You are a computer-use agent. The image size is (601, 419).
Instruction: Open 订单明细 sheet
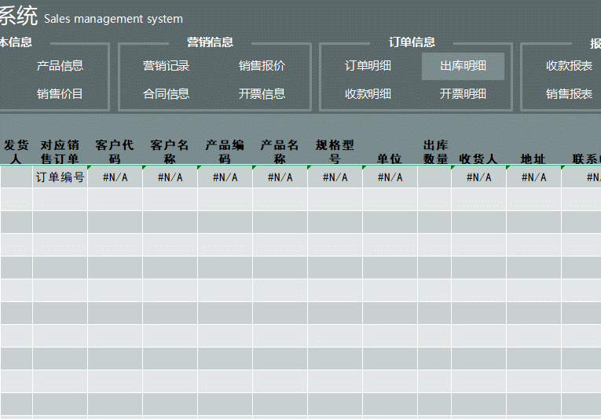(368, 66)
